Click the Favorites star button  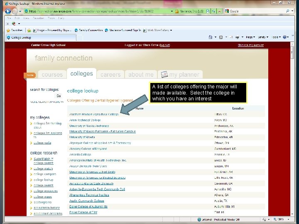point(15,30)
